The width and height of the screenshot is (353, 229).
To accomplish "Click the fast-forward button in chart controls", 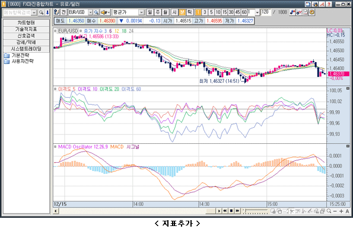I will pos(237,211).
